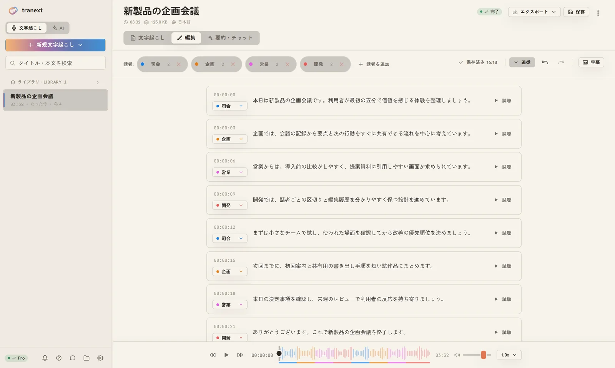This screenshot has width=615, height=368.
Task: Click the Pro plan badge
Action: pos(16,358)
